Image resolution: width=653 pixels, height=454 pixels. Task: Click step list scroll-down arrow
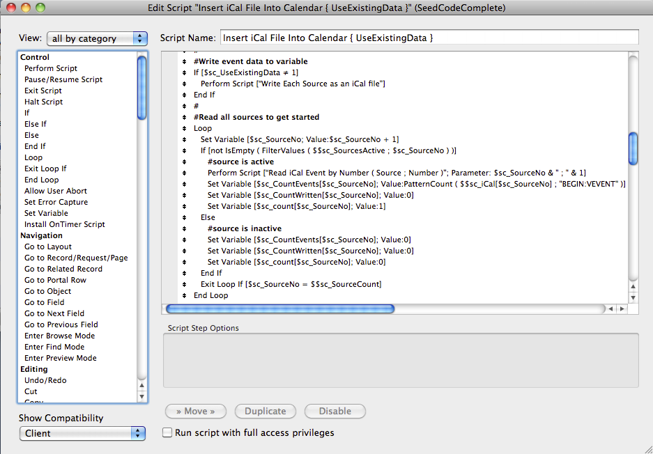click(x=142, y=397)
